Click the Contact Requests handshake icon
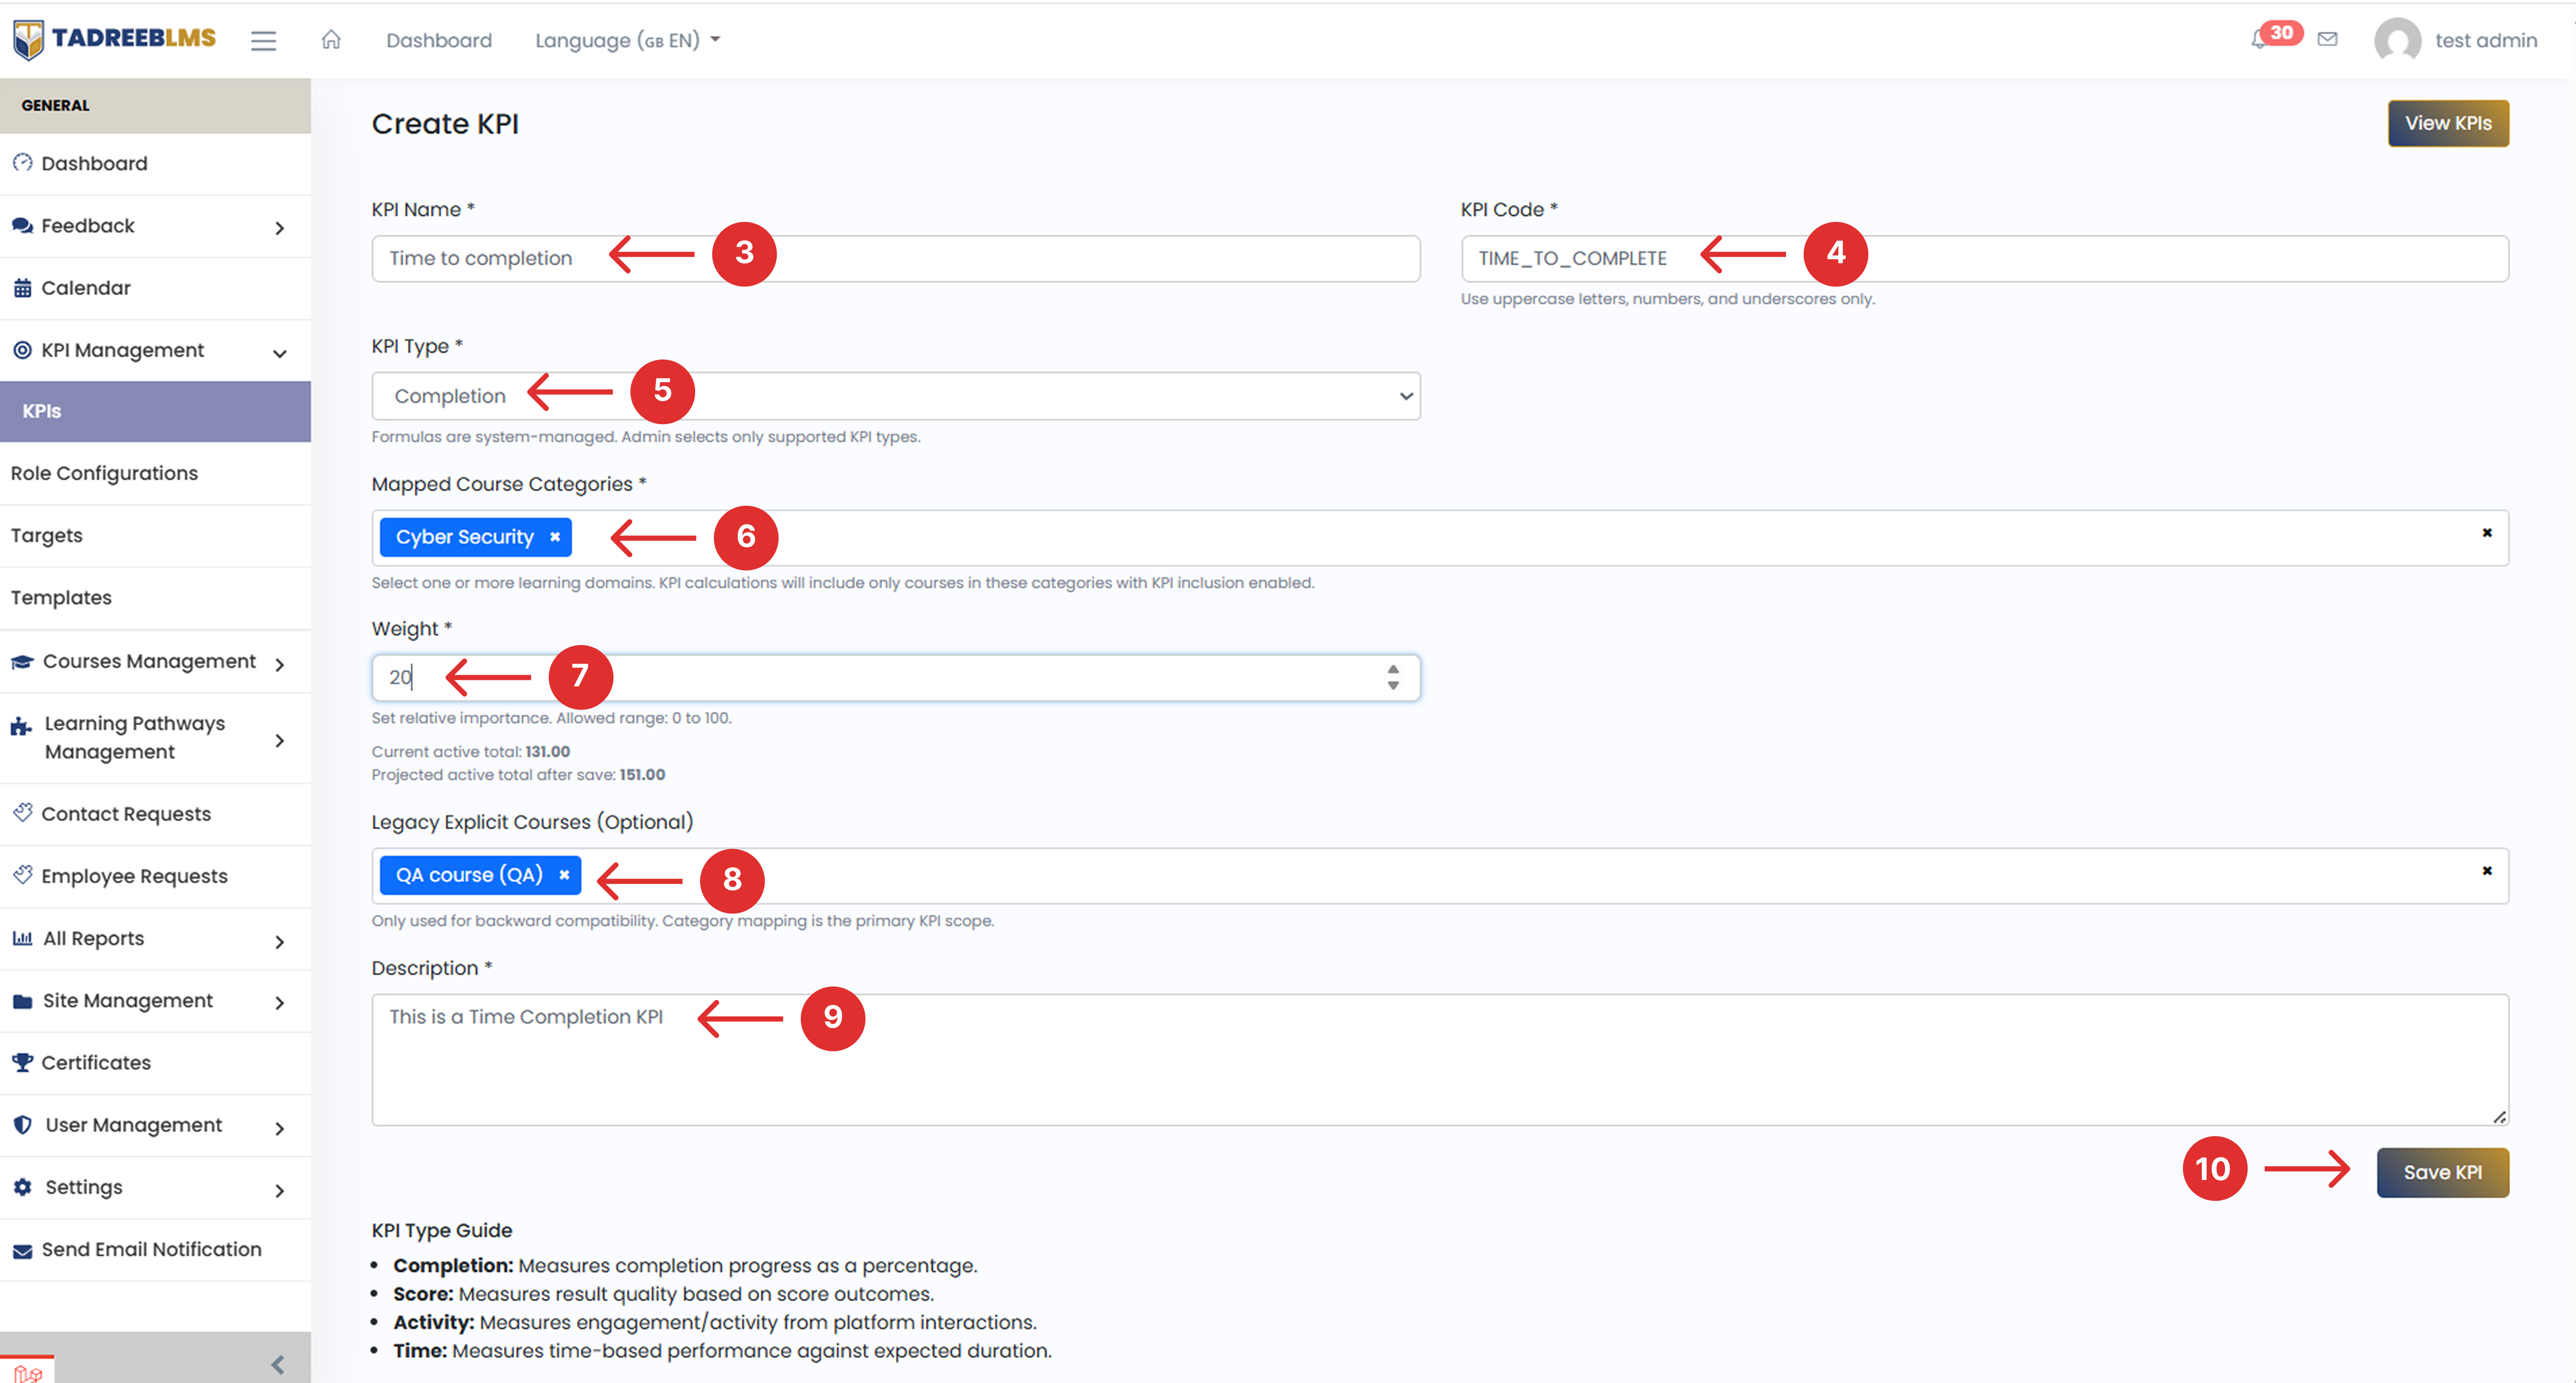 click(22, 812)
